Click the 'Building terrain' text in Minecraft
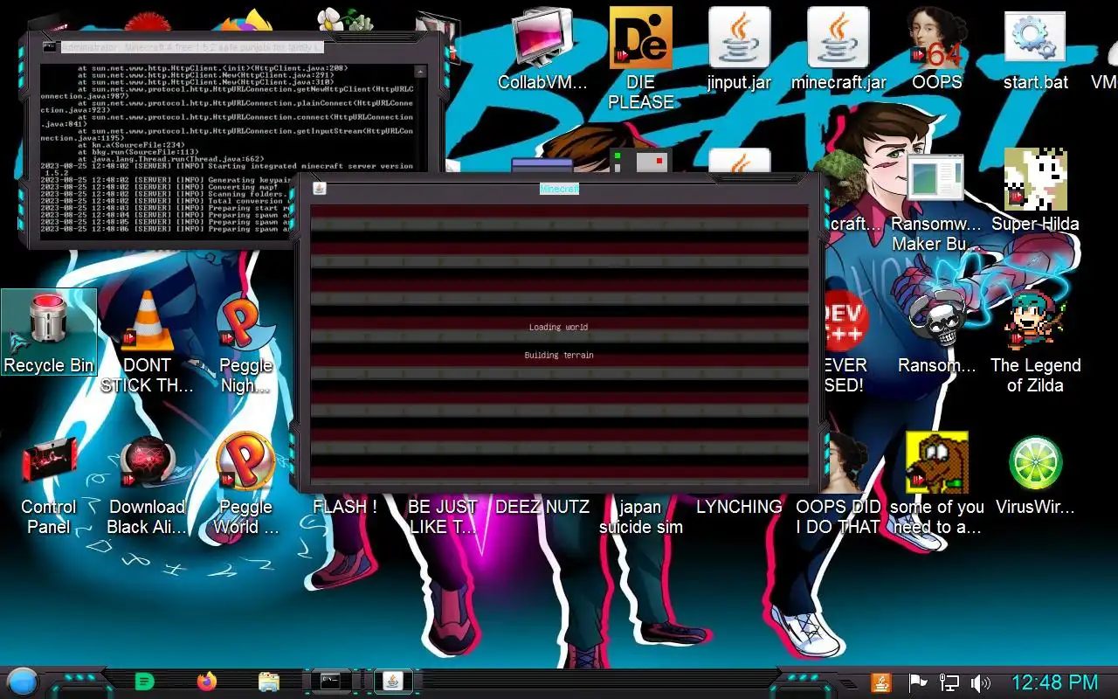 [559, 355]
